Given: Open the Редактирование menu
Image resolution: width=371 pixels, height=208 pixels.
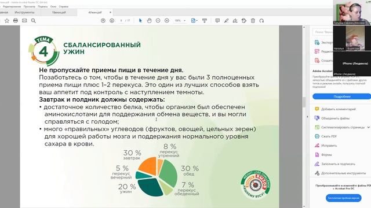Looking at the screenshot, I should point(12,6).
